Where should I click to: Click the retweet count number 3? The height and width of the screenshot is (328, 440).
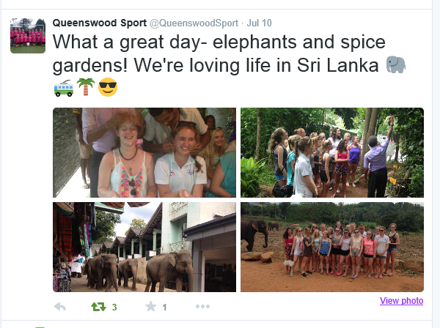(114, 307)
